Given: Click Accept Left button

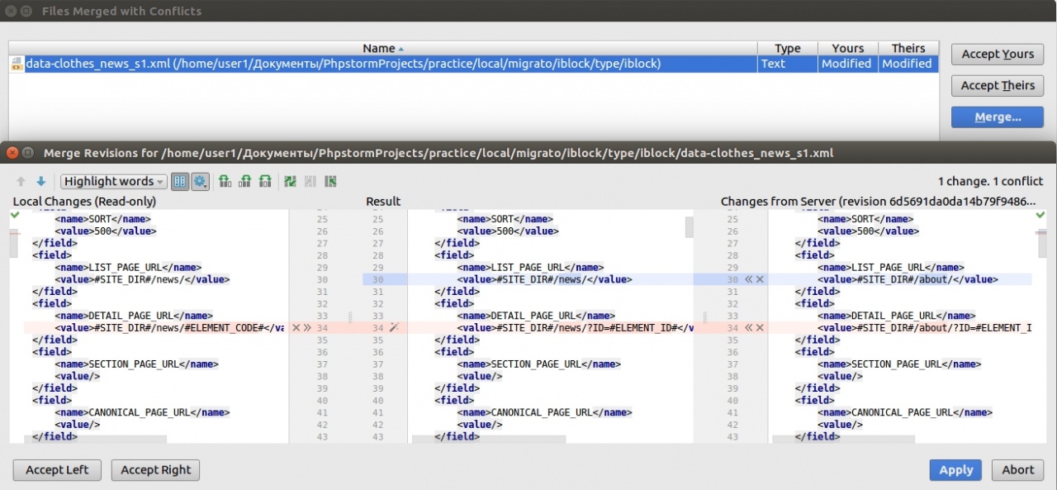Looking at the screenshot, I should [57, 470].
